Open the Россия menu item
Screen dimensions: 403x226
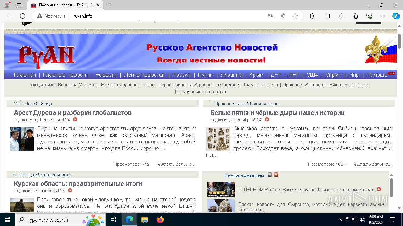[x=181, y=75]
